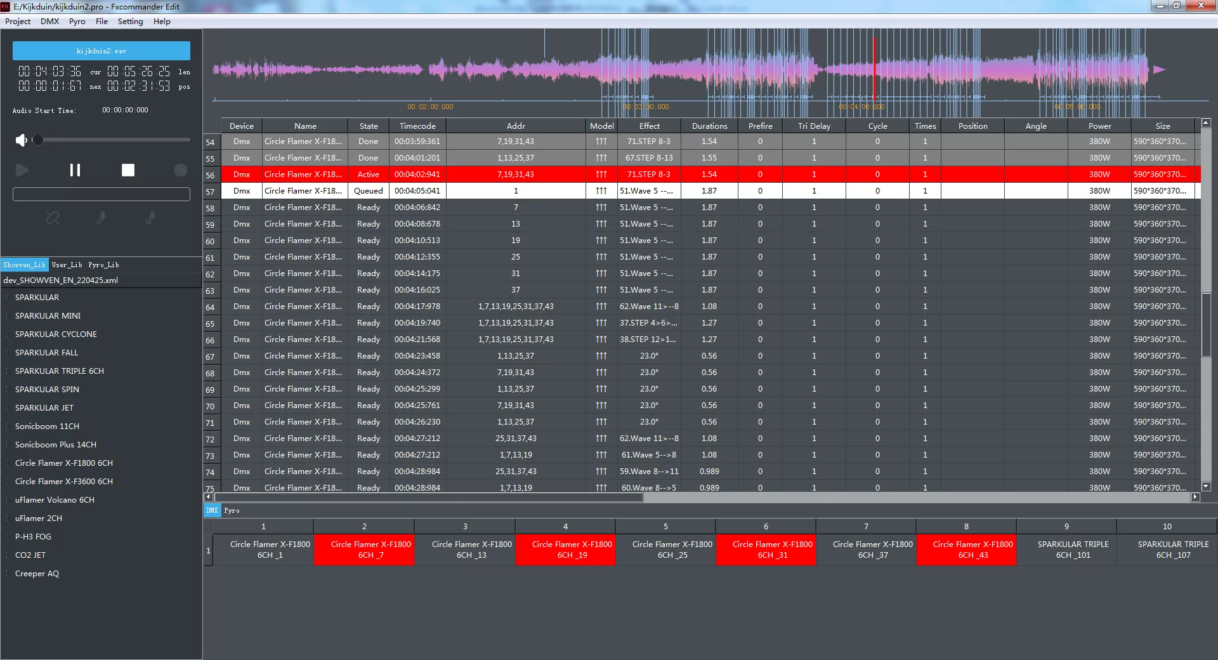Expand the SPARKULAR CYCLONE library item
The image size is (1218, 660).
(x=56, y=334)
